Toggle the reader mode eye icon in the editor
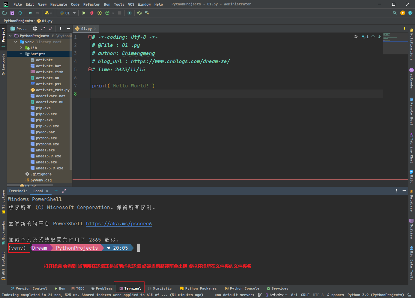 point(356,37)
